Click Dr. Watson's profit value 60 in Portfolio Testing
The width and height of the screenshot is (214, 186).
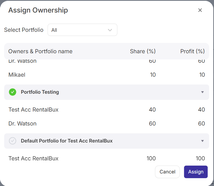201,124
